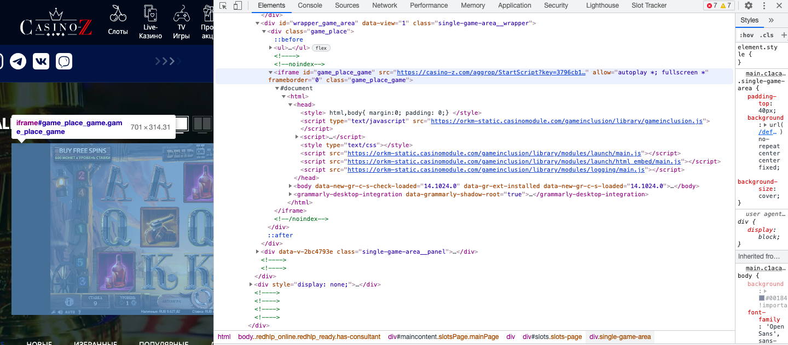
Task: Expand the body data-new-gr node
Action: [290, 186]
